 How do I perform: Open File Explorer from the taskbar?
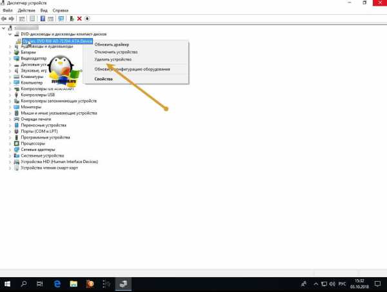point(73,284)
